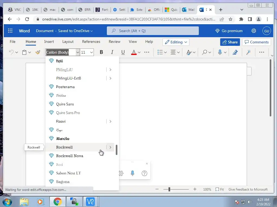
Task: Click the paragraph alignment icon
Action: [x=173, y=52]
